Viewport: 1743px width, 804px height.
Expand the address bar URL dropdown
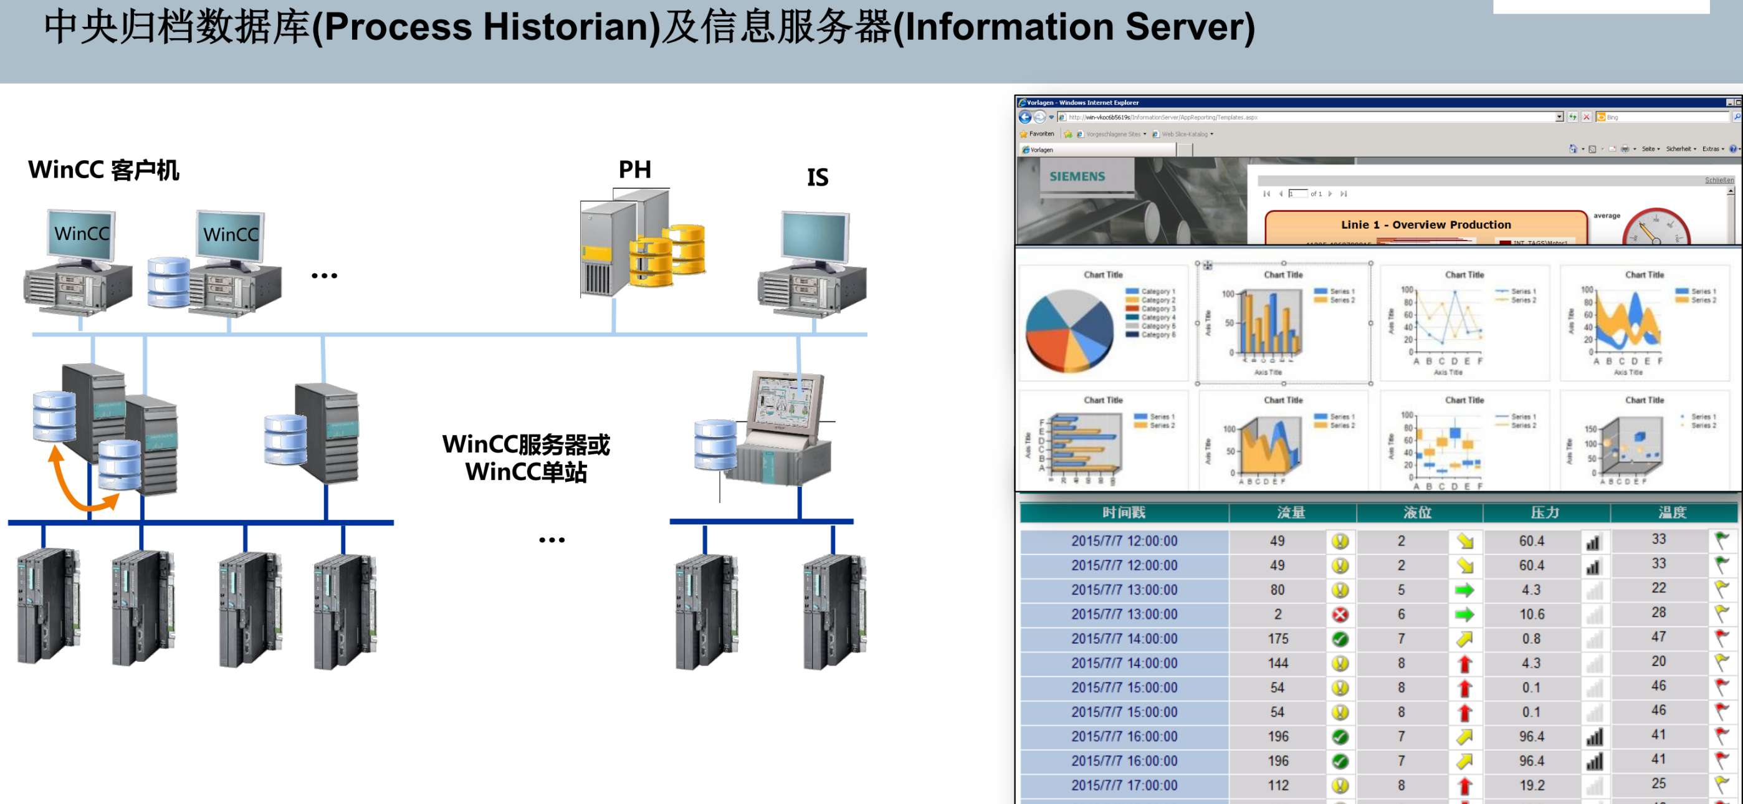(1559, 117)
